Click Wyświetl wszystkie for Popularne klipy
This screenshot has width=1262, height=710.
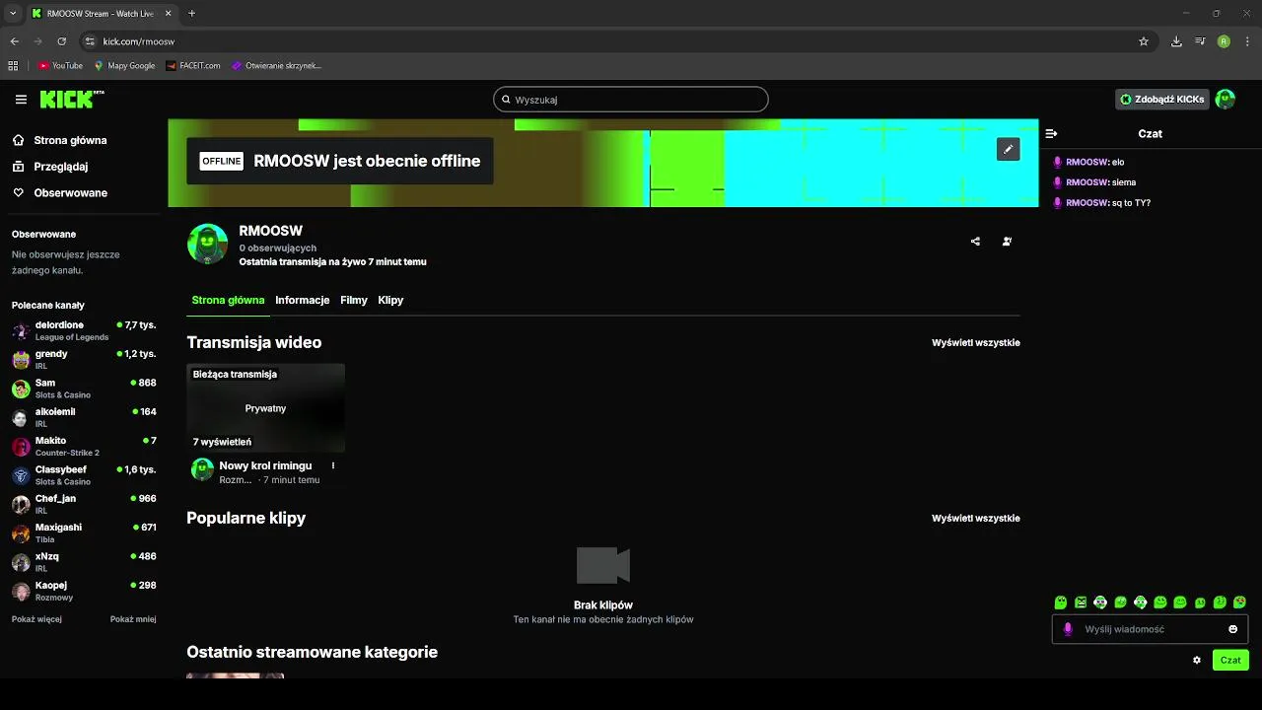(x=976, y=519)
